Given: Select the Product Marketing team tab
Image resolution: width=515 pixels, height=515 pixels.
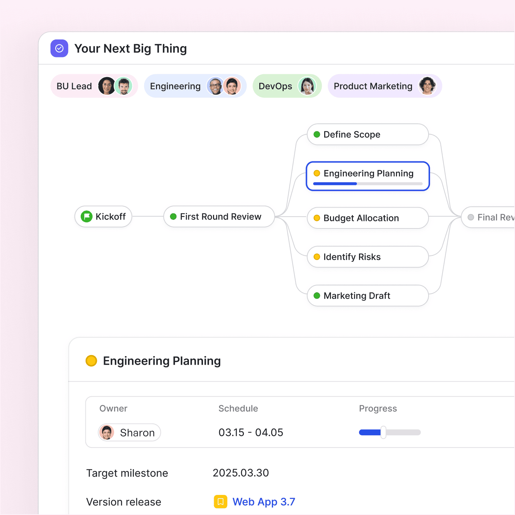Looking at the screenshot, I should click(x=373, y=86).
